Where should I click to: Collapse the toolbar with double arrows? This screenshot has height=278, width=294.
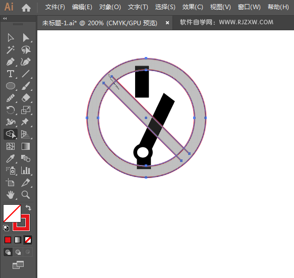point(5,18)
